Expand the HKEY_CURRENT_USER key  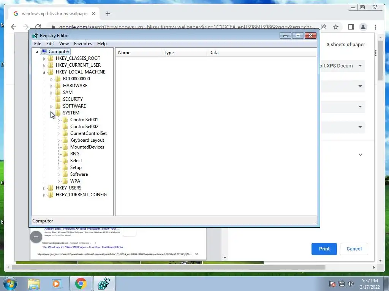click(x=44, y=66)
